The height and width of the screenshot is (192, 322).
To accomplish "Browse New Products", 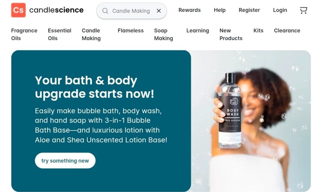I will click(x=231, y=34).
